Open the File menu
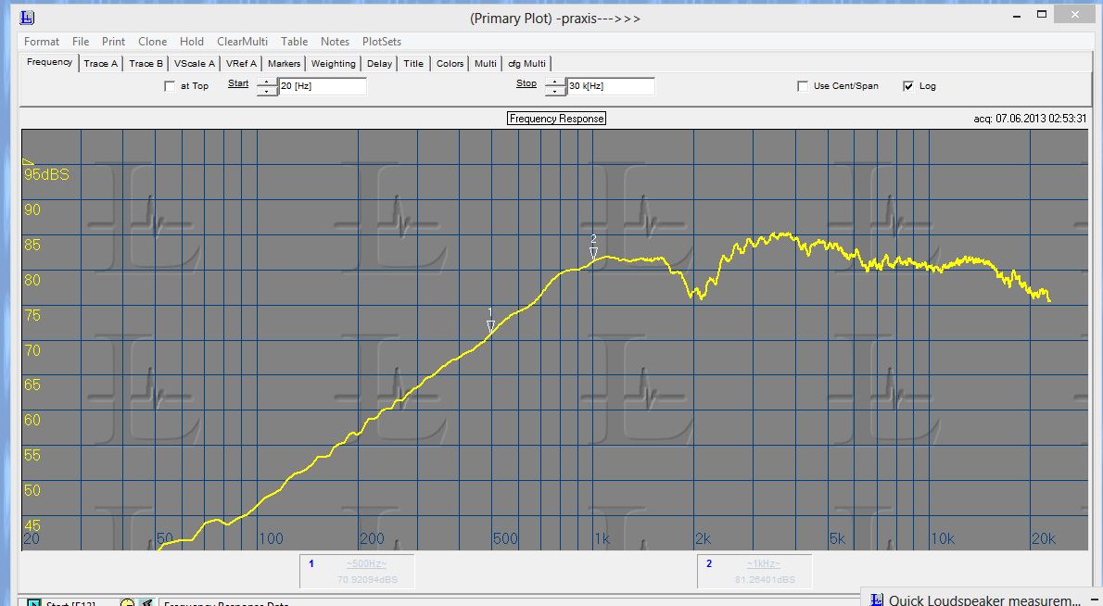1103x606 pixels. [81, 42]
